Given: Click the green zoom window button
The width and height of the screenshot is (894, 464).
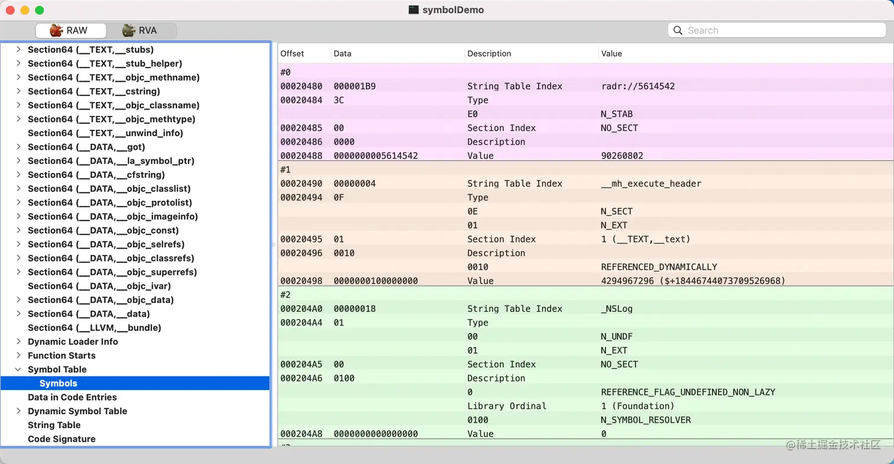Looking at the screenshot, I should [40, 10].
